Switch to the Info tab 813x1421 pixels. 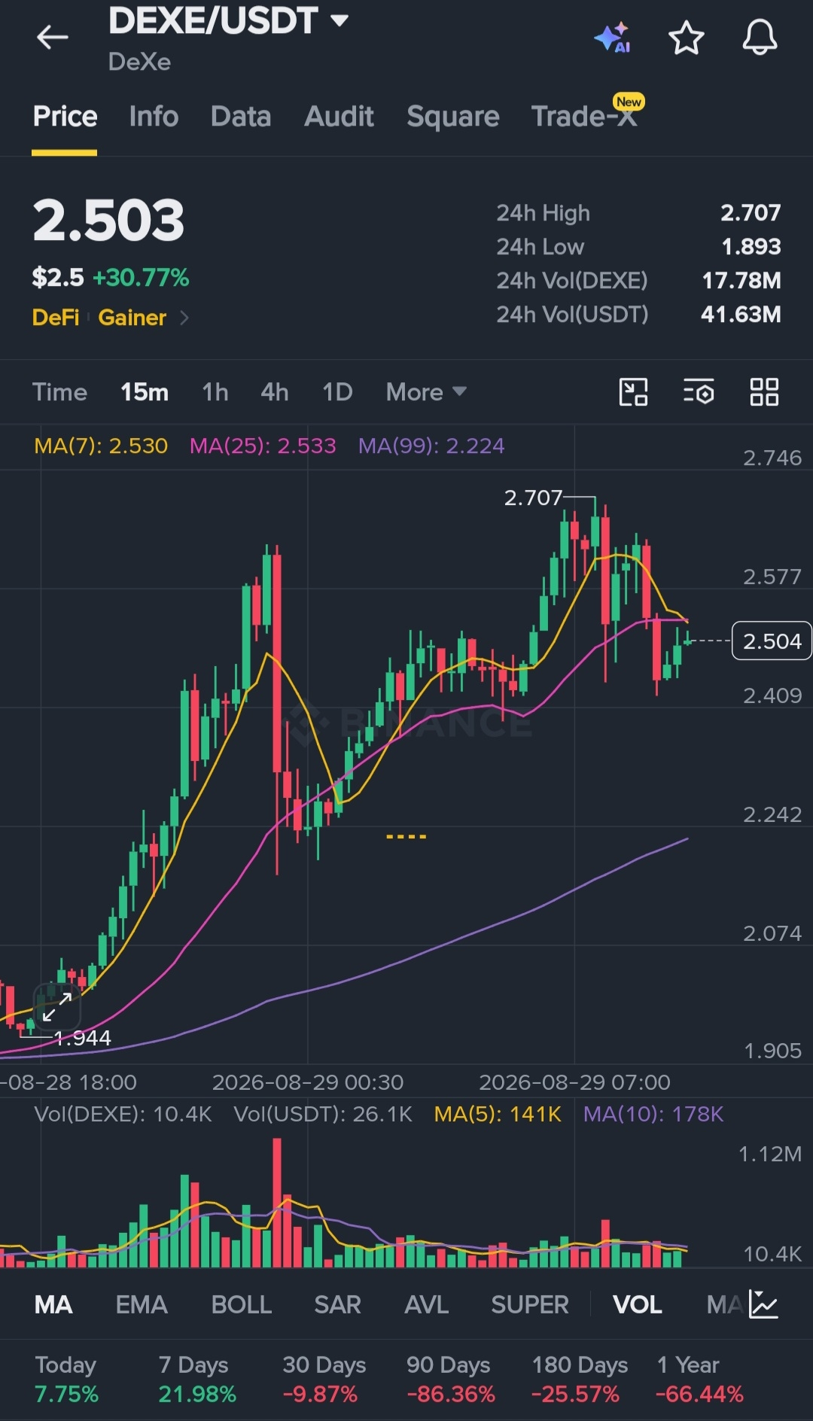(x=154, y=117)
